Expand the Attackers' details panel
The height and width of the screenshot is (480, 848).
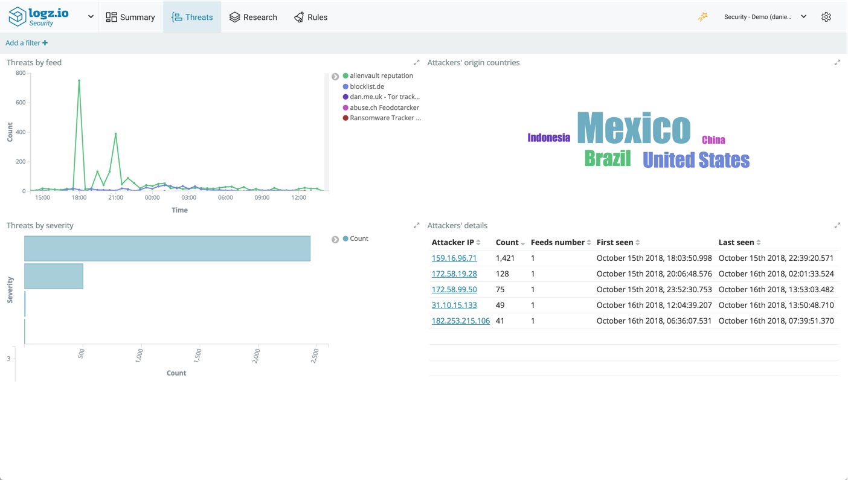[x=837, y=225]
